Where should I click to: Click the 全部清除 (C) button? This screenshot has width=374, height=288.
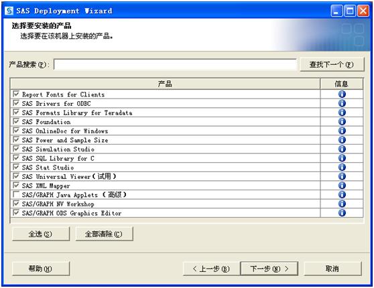tap(104, 234)
